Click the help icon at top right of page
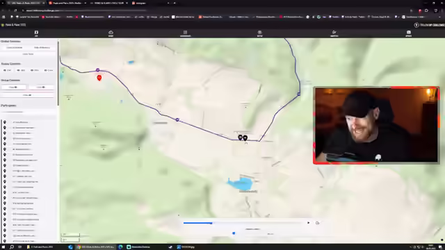The height and width of the screenshot is (250, 445). (x=416, y=25)
